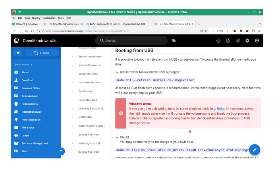Open the File menu
Screen dimensions: 274x171
(14, 18)
